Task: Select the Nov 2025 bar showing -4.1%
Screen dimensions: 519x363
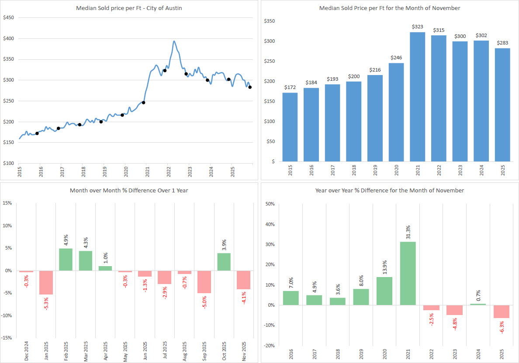Action: [243, 280]
